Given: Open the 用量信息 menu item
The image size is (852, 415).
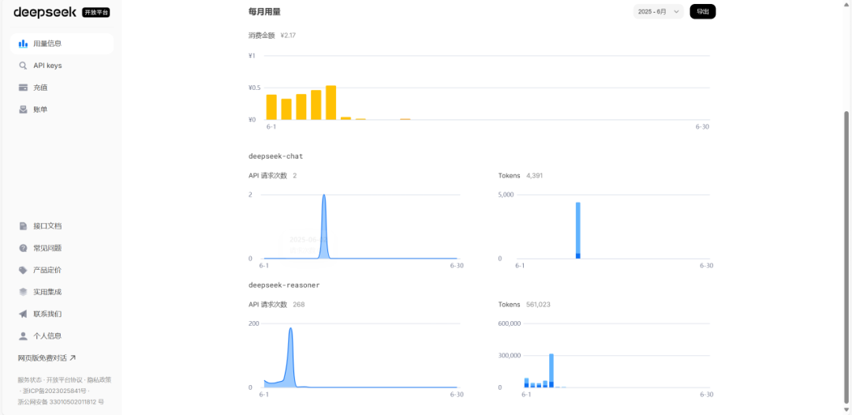Looking at the screenshot, I should [62, 43].
